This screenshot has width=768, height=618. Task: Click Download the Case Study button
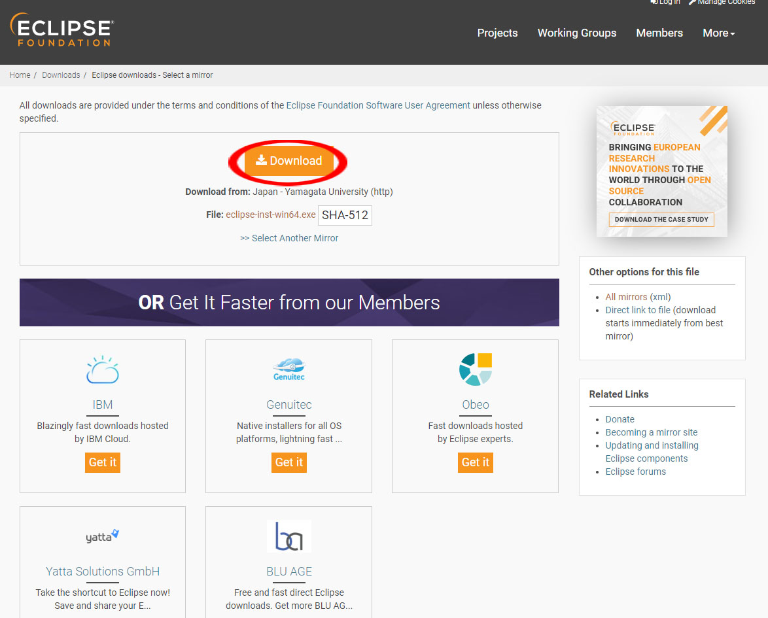pyautogui.click(x=661, y=219)
